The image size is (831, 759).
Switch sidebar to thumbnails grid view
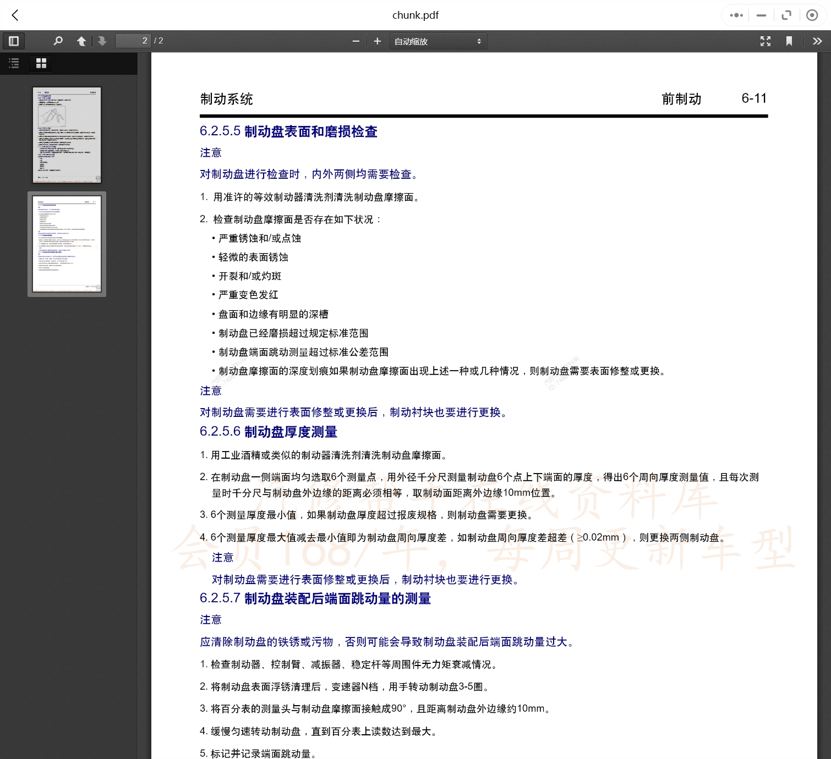pos(41,63)
